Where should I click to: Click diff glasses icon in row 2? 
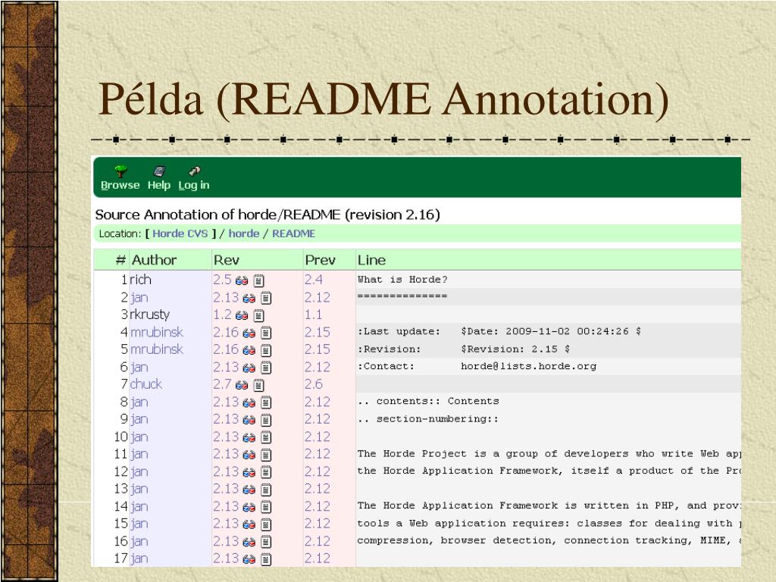tap(249, 298)
